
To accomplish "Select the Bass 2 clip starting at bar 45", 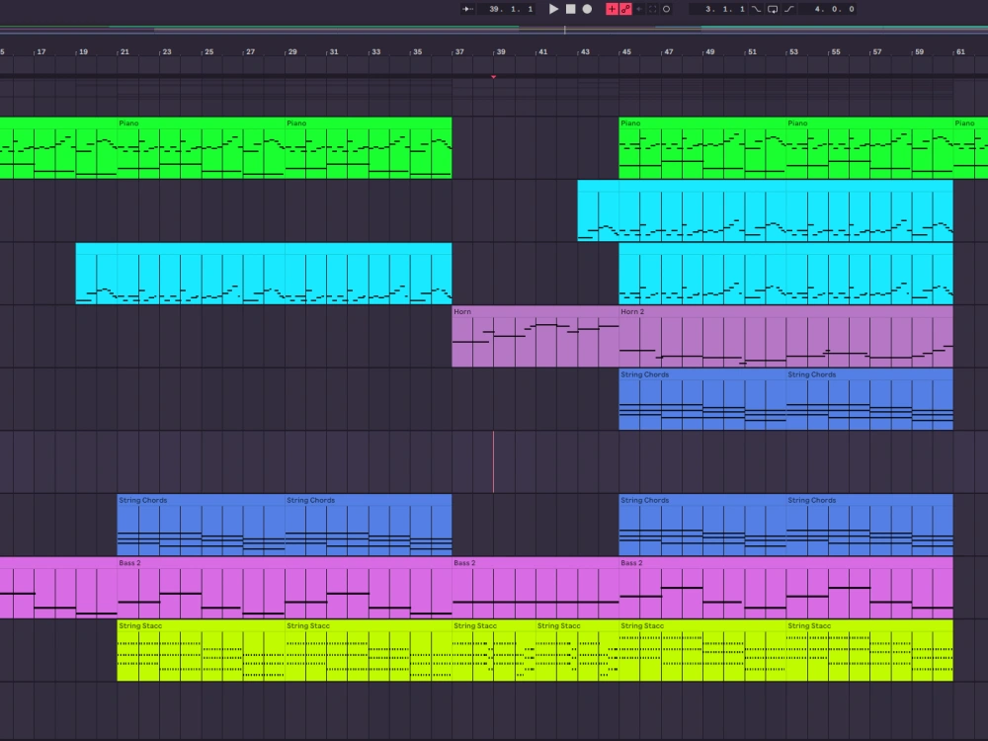I will [785, 588].
